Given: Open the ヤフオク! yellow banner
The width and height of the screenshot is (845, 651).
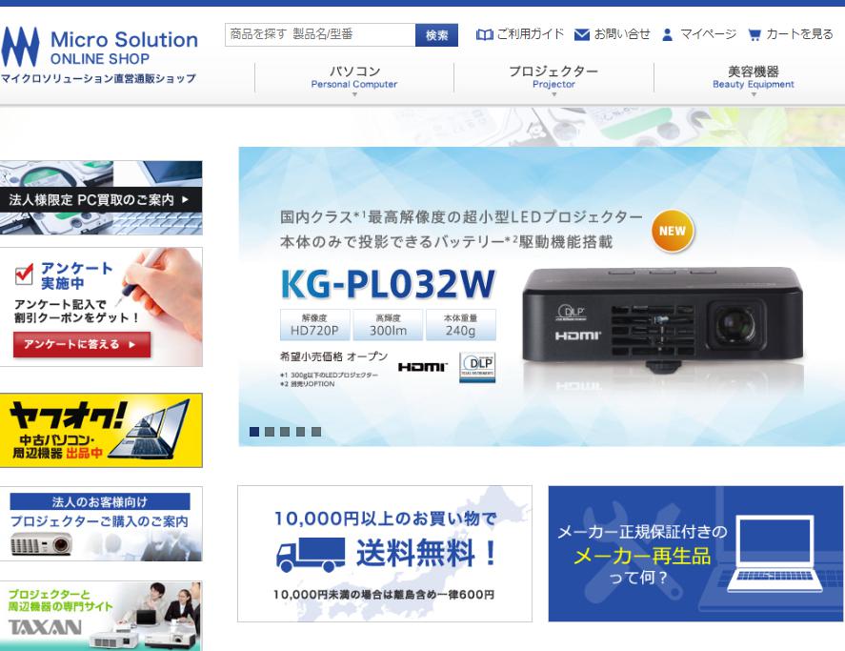Looking at the screenshot, I should click(101, 431).
